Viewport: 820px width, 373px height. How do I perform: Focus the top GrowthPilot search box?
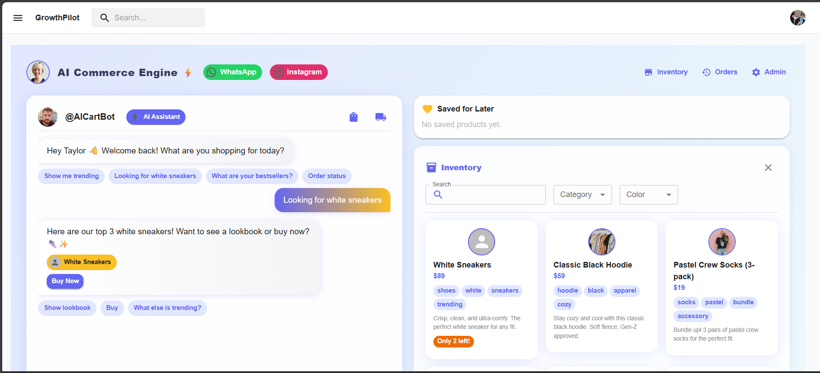pyautogui.click(x=148, y=18)
